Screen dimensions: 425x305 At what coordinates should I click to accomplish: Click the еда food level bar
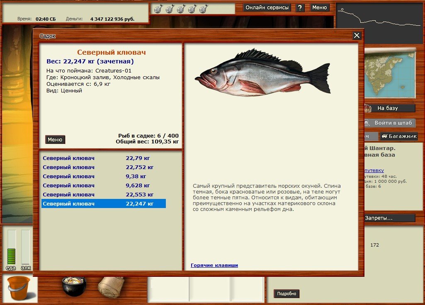coord(11,248)
